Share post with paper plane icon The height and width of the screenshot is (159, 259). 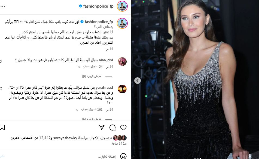[x=102, y=128]
